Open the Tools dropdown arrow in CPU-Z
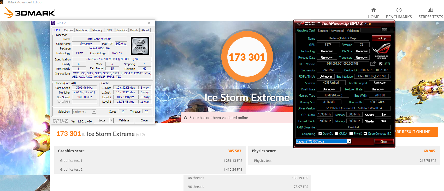This screenshot has height=191, width=444. [x=111, y=120]
